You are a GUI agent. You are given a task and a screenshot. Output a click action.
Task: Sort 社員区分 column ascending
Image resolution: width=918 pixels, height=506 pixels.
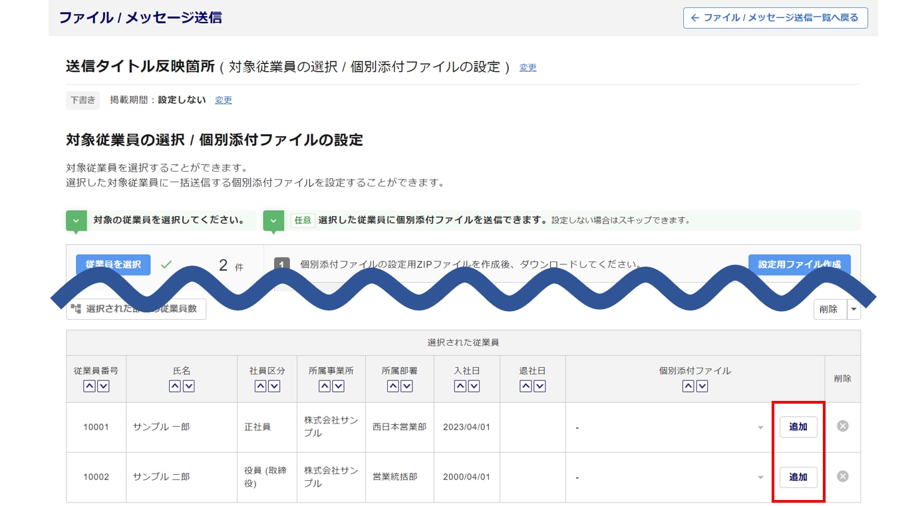(260, 386)
